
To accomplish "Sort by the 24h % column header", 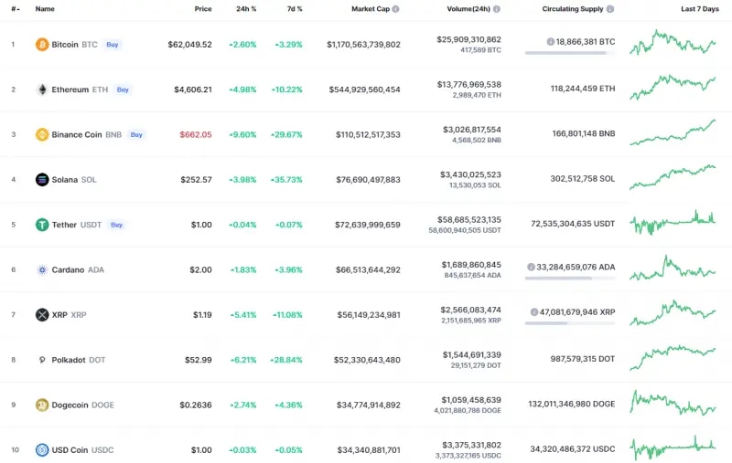I will (x=247, y=9).
